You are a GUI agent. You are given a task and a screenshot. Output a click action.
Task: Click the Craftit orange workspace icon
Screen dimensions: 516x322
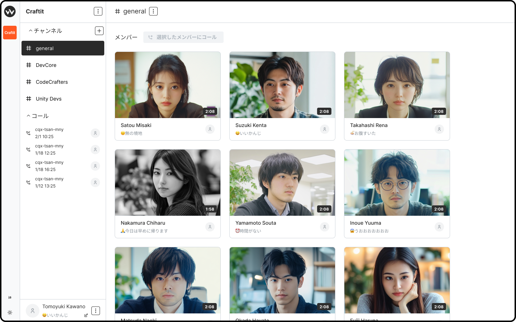(10, 33)
